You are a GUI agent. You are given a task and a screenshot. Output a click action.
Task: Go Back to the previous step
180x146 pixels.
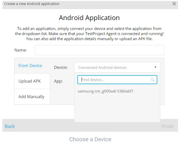pos(10,126)
